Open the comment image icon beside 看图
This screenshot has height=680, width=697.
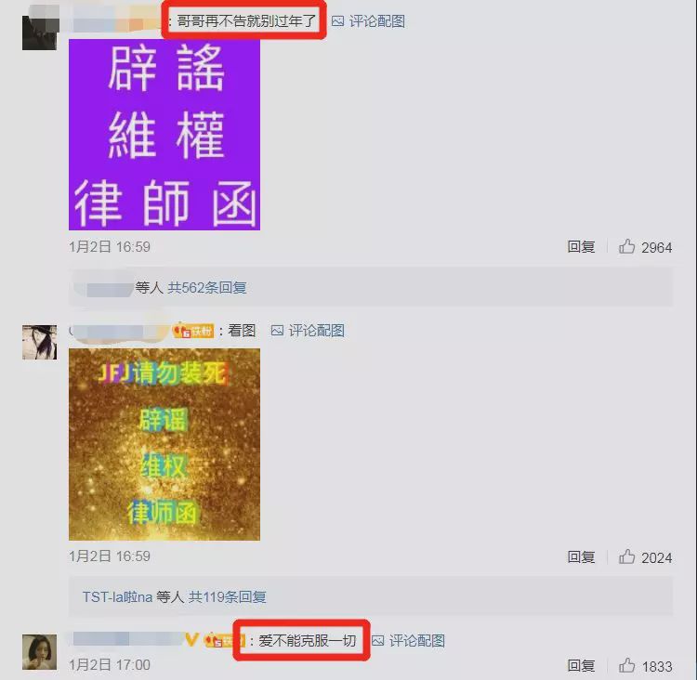(x=277, y=330)
